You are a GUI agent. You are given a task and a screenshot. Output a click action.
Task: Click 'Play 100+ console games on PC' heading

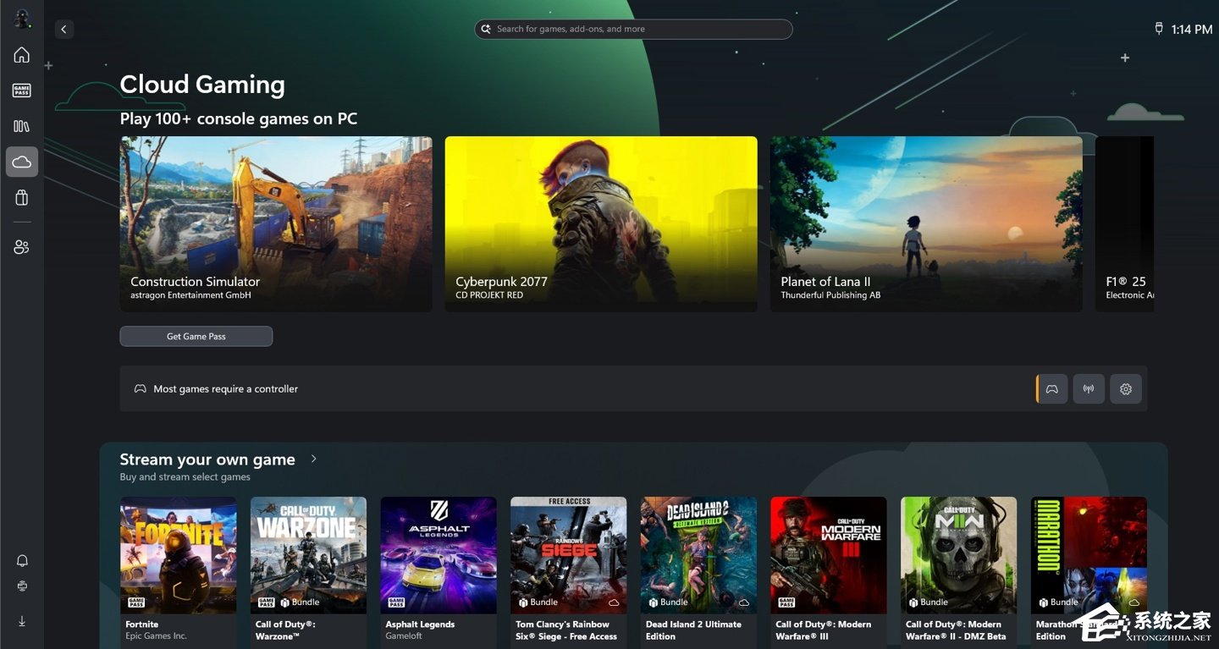tap(239, 119)
